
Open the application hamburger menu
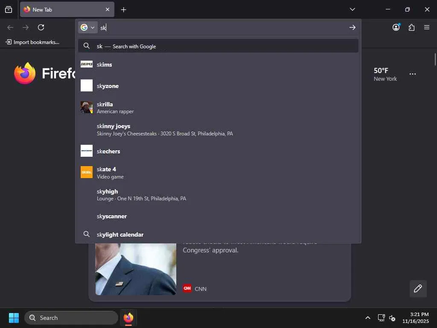click(x=427, y=27)
